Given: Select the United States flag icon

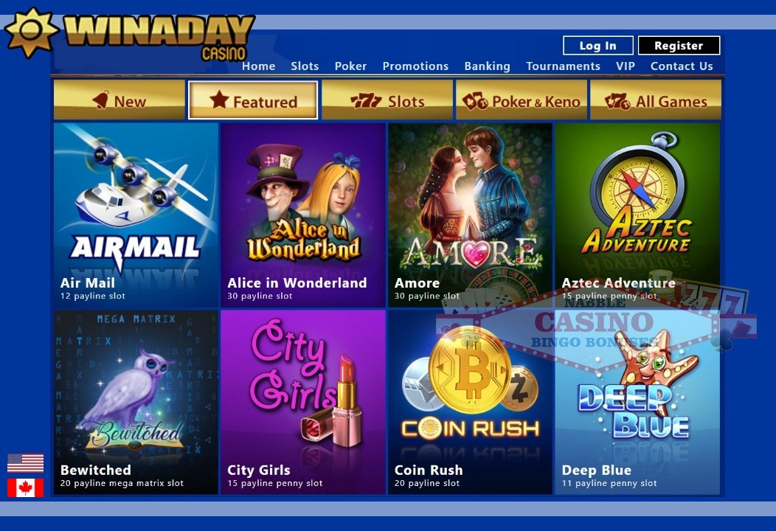Looking at the screenshot, I should [x=25, y=463].
